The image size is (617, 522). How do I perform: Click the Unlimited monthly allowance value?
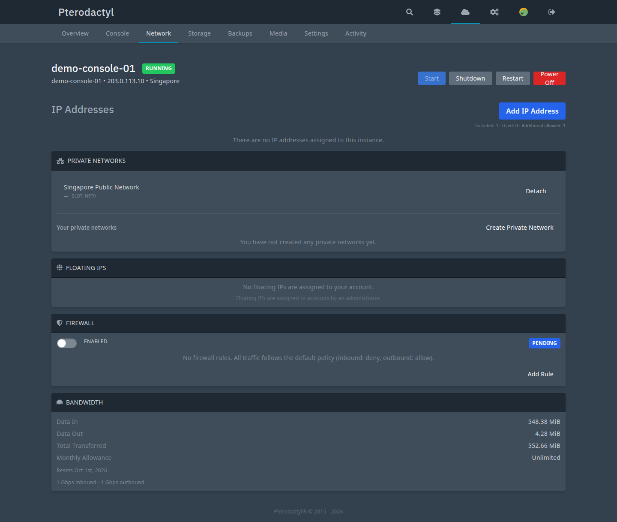point(546,458)
